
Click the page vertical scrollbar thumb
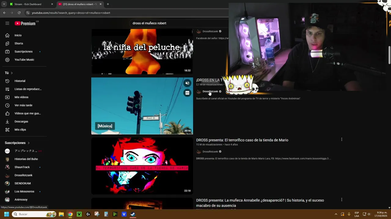[x=389, y=55]
